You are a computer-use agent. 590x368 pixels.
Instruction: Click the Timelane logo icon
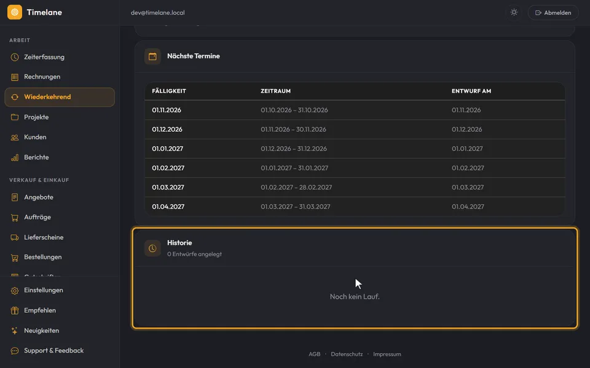point(15,12)
